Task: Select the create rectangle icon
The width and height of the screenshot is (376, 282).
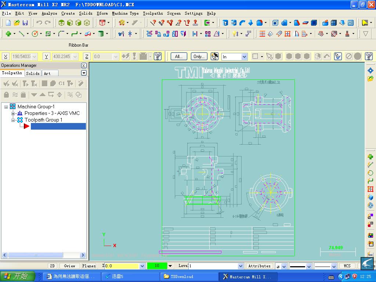Action: (x=48, y=34)
